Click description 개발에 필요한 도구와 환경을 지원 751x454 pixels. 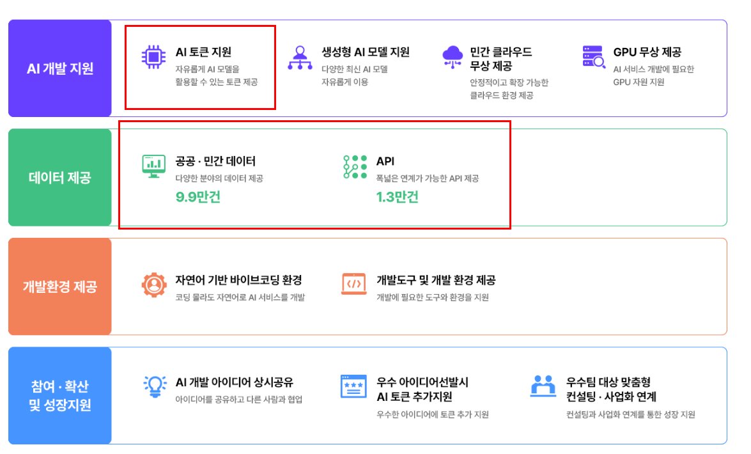tap(433, 297)
